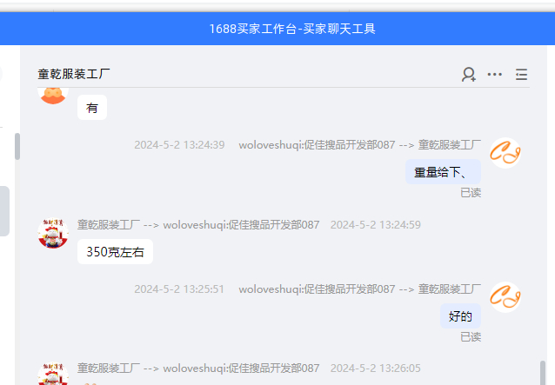
Task: Click the 1688买家工作台 window title bar
Action: tap(291, 29)
